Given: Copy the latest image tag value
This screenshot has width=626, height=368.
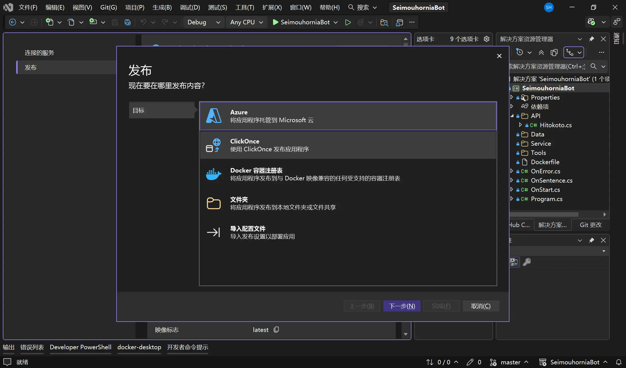Looking at the screenshot, I should (x=276, y=330).
